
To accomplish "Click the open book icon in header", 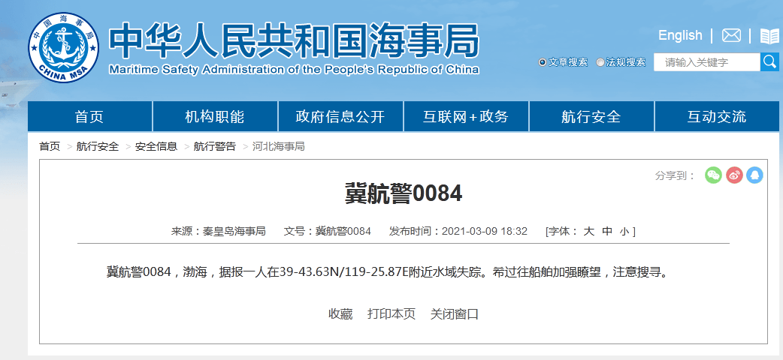I will (769, 35).
